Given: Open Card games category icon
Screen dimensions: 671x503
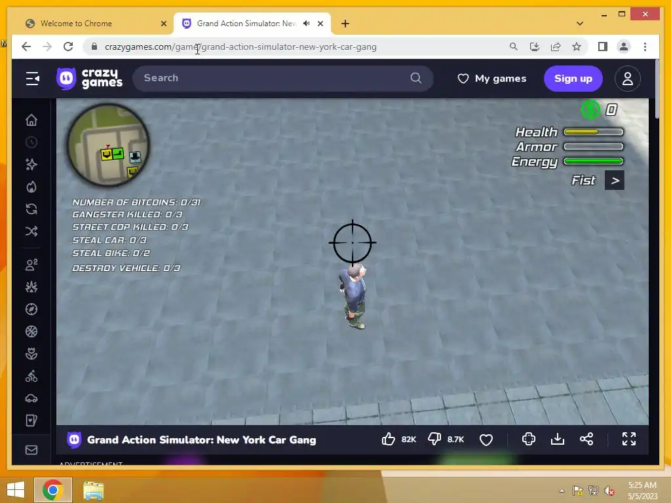Looking at the screenshot, I should (x=31, y=421).
